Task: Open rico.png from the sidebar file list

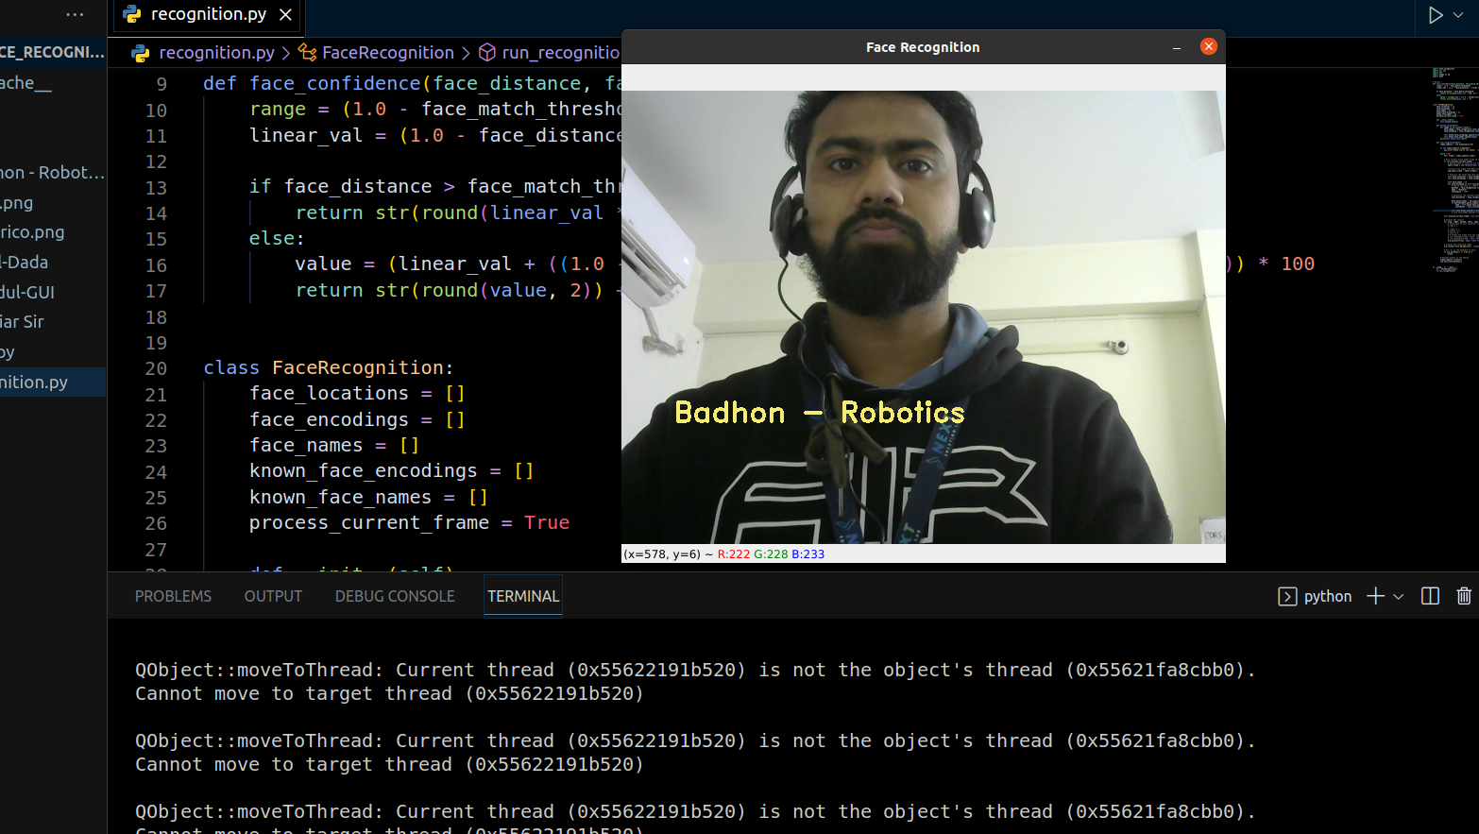Action: coord(32,231)
